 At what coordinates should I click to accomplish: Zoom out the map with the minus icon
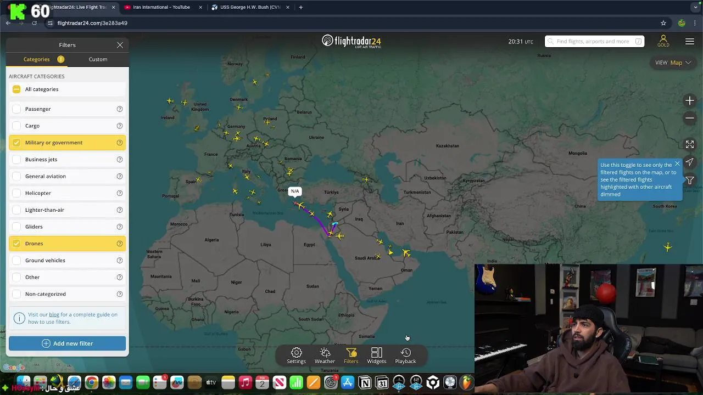[x=690, y=118]
